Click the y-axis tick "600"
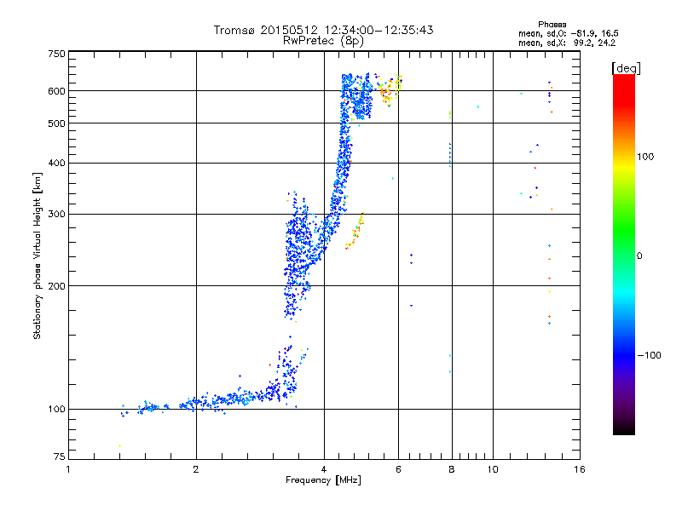682x511 pixels. click(x=56, y=91)
